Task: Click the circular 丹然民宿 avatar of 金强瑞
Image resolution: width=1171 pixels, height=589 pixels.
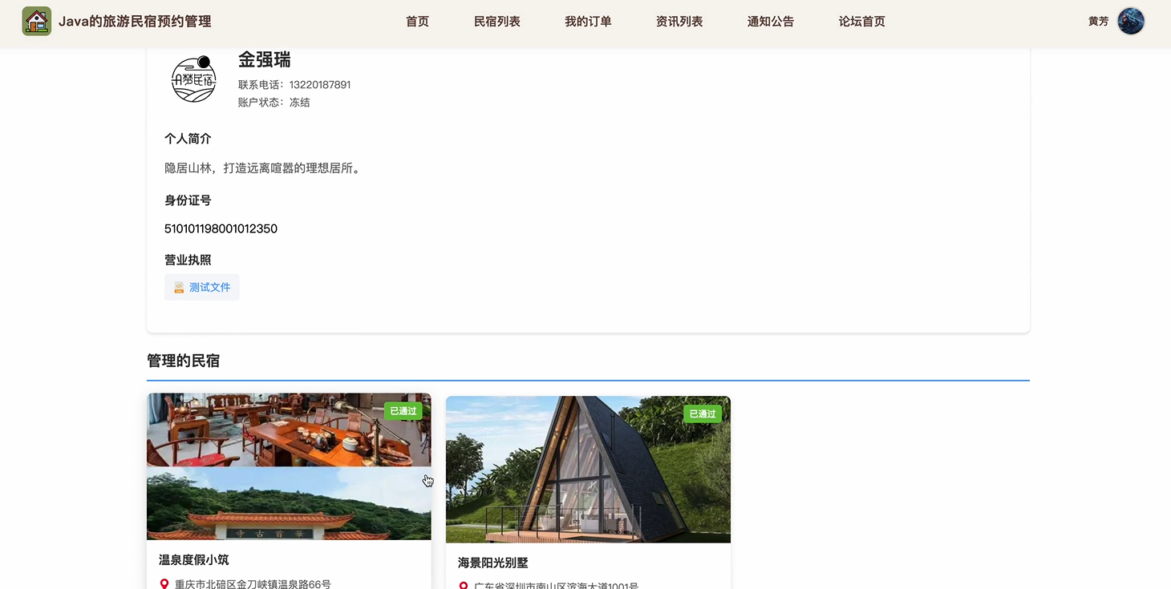Action: point(192,79)
